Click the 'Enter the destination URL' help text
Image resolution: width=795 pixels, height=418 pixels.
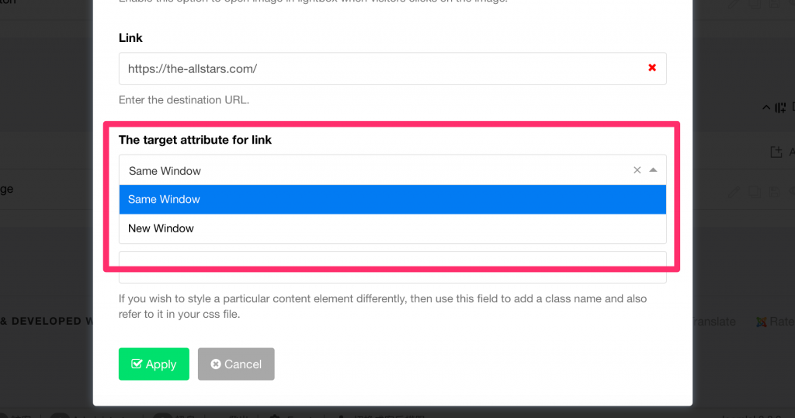tap(183, 100)
